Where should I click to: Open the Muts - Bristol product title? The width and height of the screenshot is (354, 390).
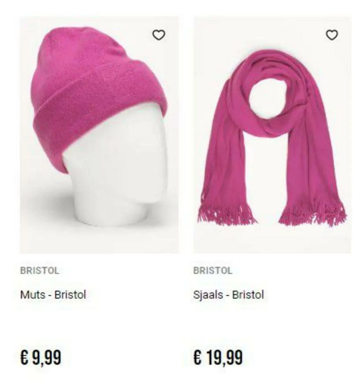[53, 295]
